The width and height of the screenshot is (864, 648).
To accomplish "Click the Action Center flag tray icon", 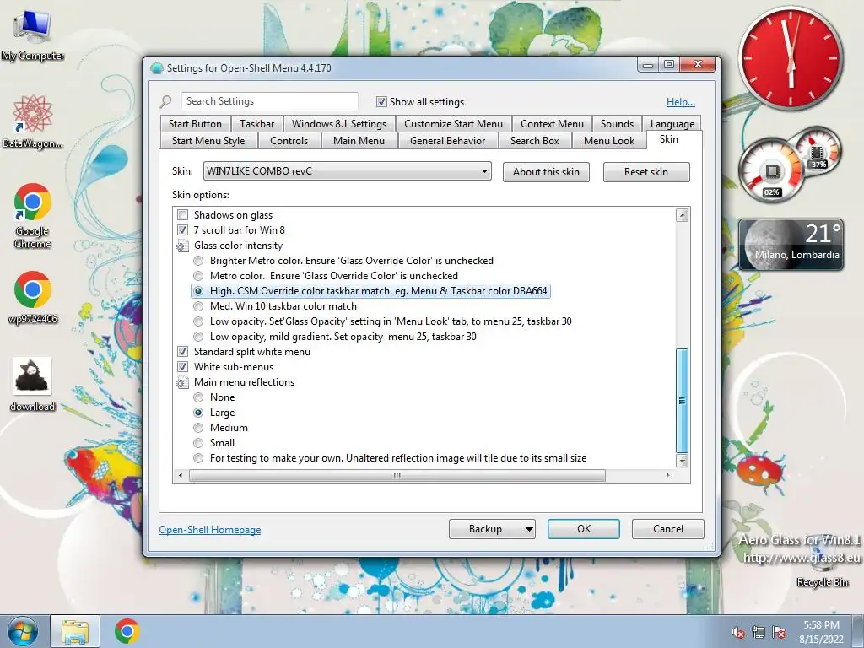I will pos(779,633).
